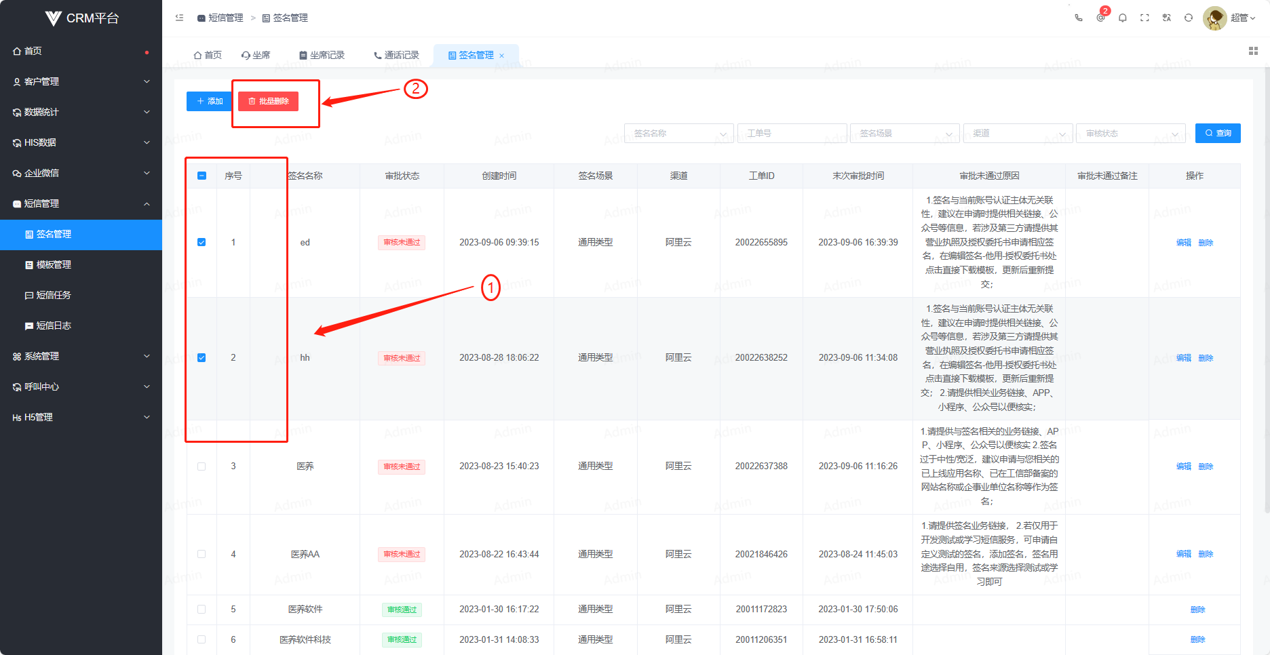
Task: Check the checkbox for row 医养软件
Action: 201,609
